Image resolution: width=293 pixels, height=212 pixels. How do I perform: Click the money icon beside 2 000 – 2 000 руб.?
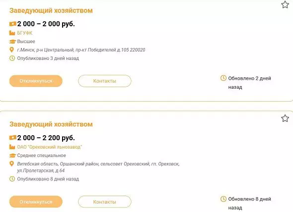13,24
